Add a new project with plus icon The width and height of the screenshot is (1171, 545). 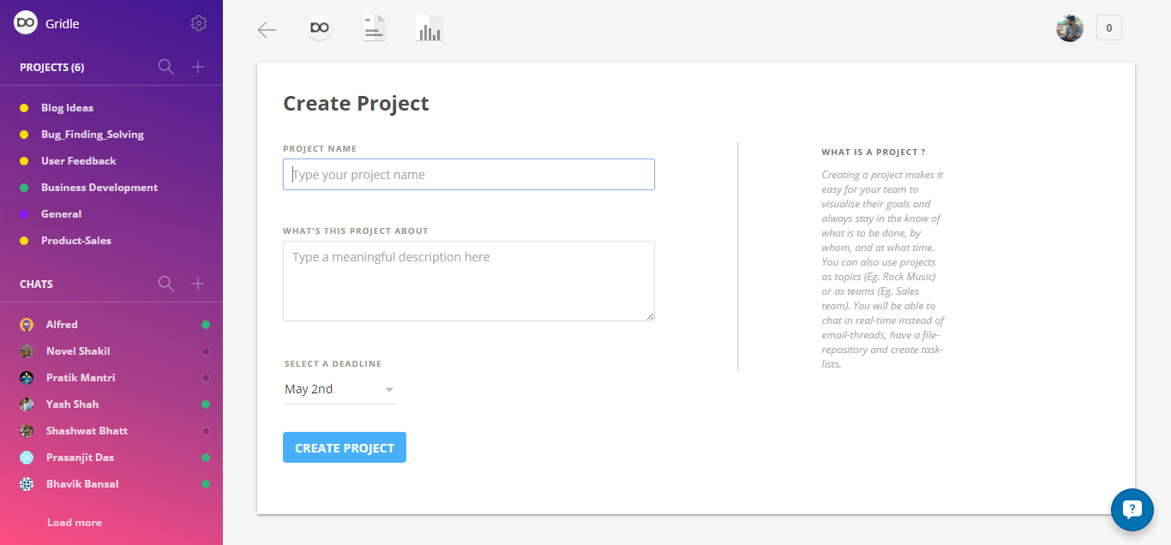coord(198,67)
